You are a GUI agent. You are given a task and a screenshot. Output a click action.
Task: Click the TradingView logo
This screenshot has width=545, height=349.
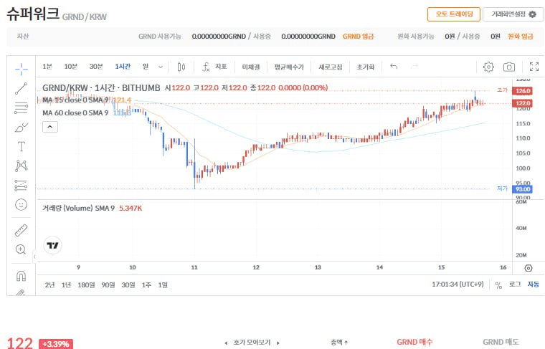(52, 246)
